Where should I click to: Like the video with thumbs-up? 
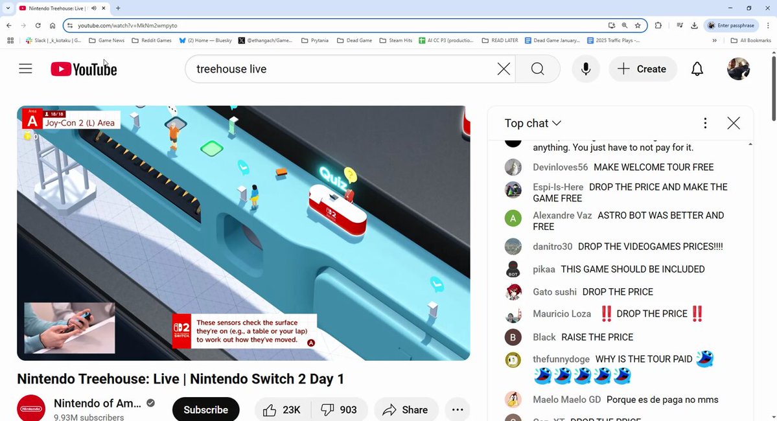click(283, 409)
